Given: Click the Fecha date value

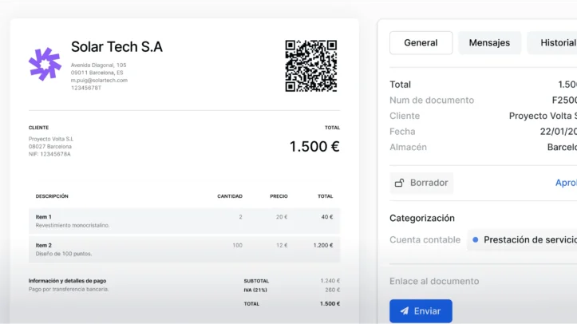Looking at the screenshot, I should click(x=558, y=132).
